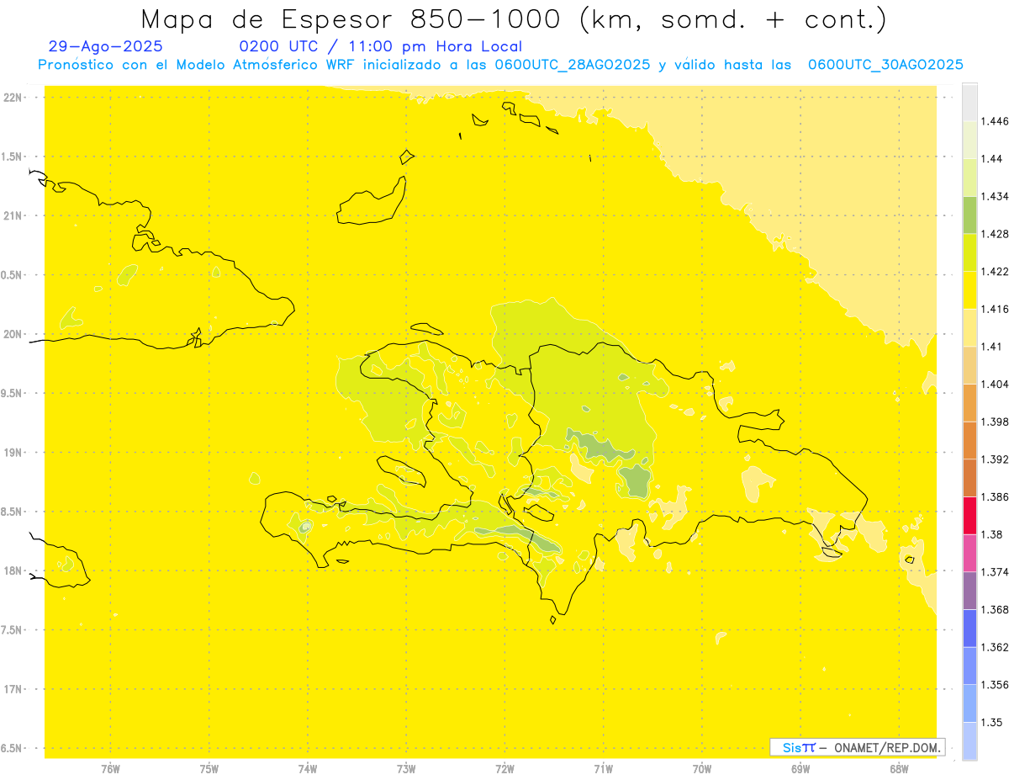The image size is (1009, 780).
Task: Click the 70W longitude axis label
Action: (x=702, y=768)
